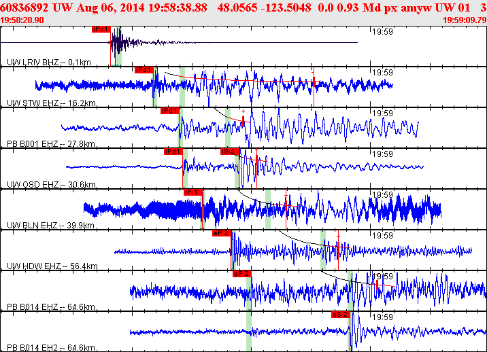The width and height of the screenshot is (487, 352).
Task: Select the eS 2 pick flag on B014 EH2 trace
Action: click(340, 315)
